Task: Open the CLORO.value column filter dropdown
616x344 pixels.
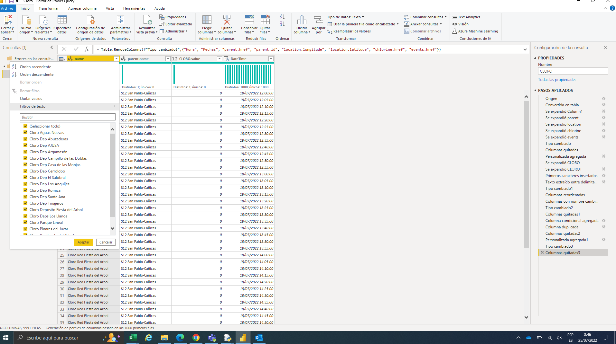Action: (x=219, y=59)
